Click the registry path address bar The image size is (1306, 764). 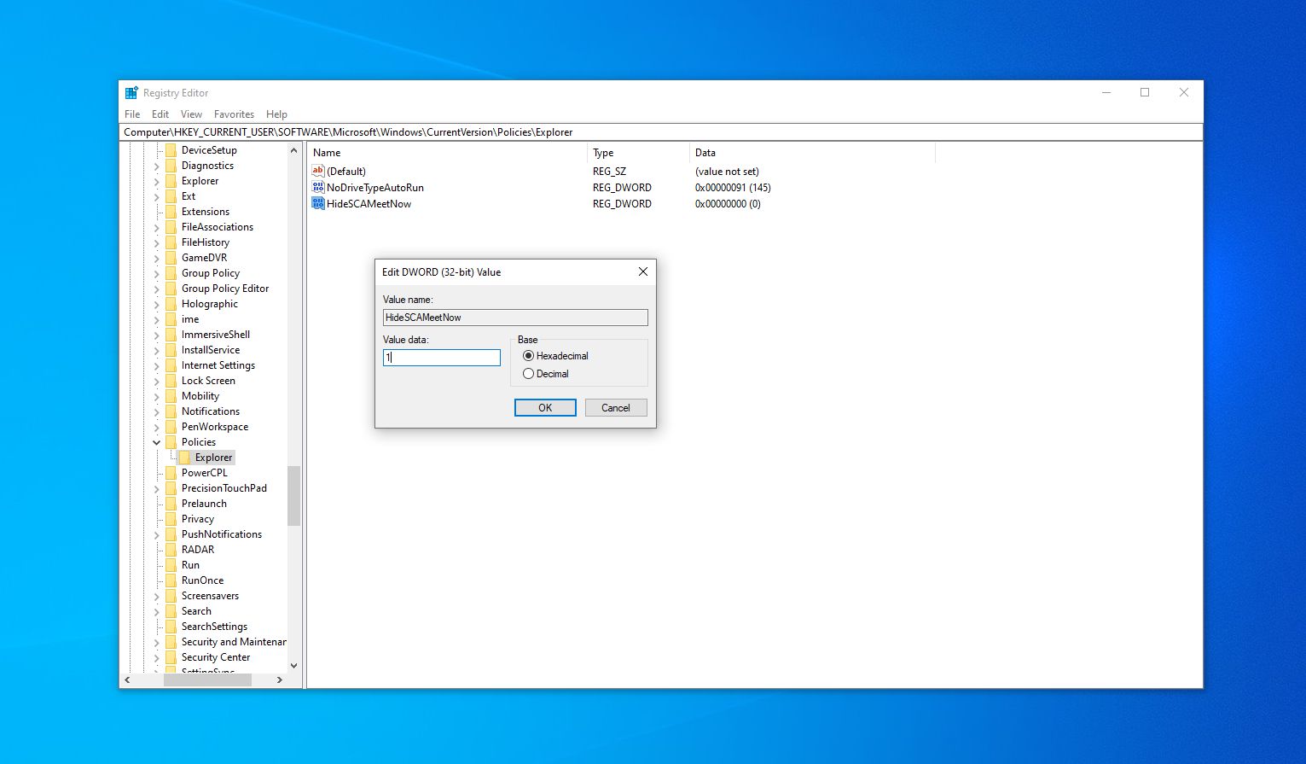point(661,132)
